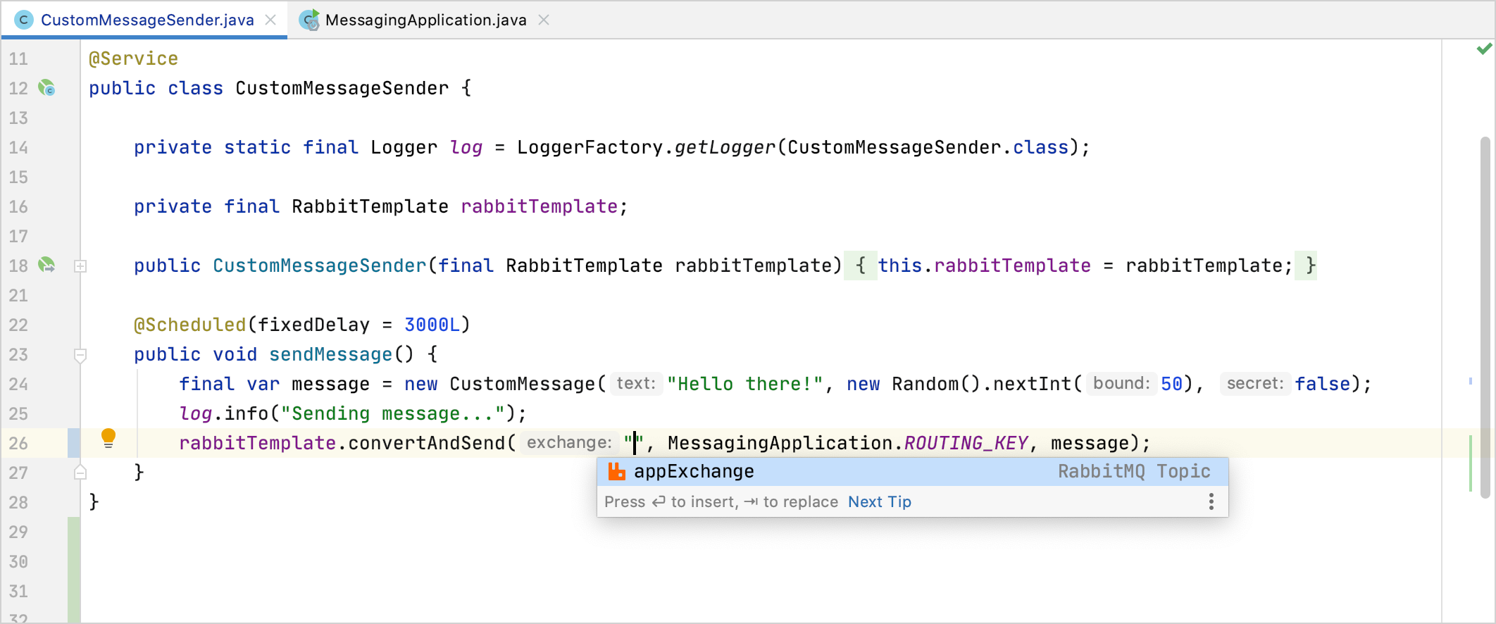Screen dimensions: 1496x624
Task: Click the vertical editor scrollbar
Action: pyautogui.click(x=1485, y=317)
